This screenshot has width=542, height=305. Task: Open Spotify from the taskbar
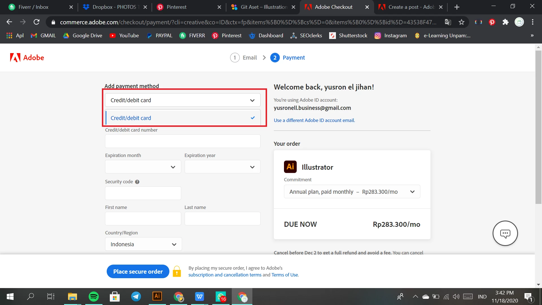click(x=94, y=297)
